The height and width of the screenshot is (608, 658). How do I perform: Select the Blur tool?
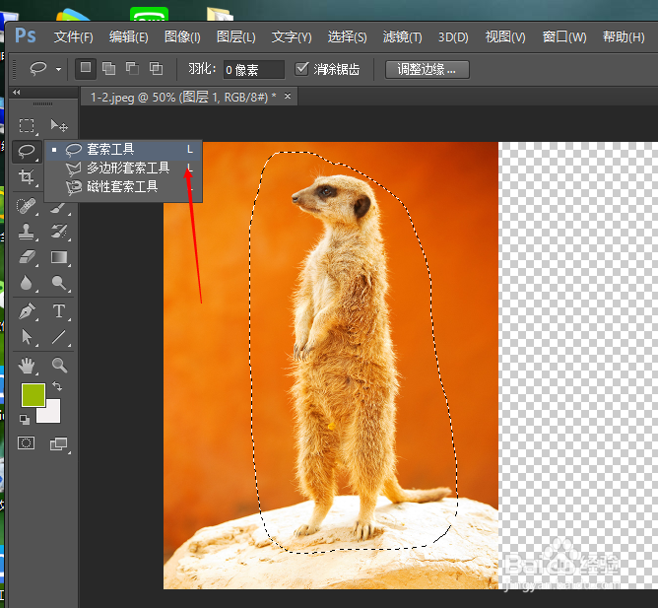pyautogui.click(x=27, y=283)
